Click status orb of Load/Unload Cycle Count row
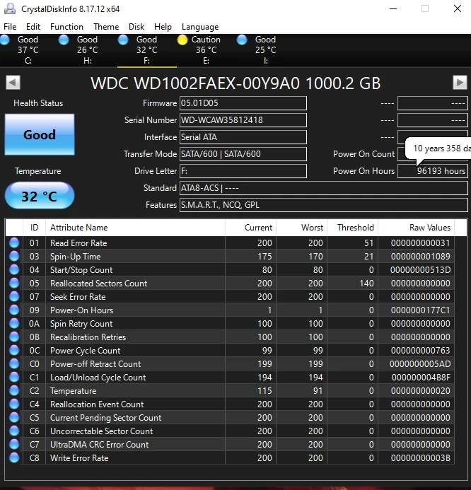Viewport: 471px width, 490px height. click(14, 377)
